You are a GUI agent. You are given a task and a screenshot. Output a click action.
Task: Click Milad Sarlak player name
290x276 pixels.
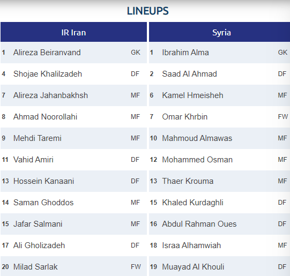35,267
